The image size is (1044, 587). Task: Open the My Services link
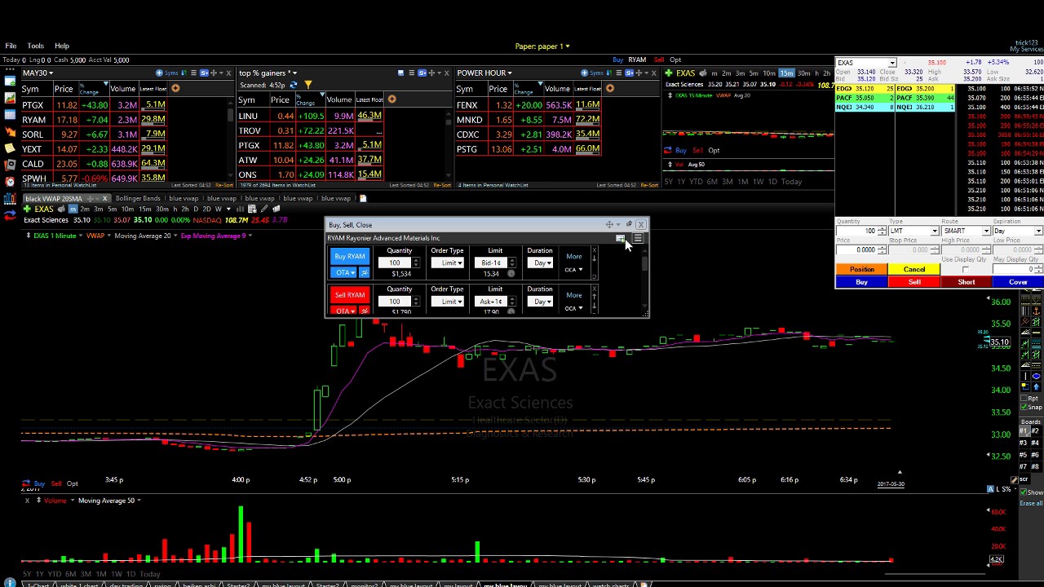point(1026,50)
